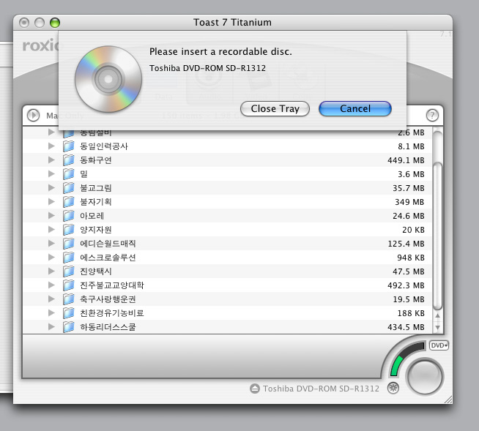This screenshot has width=479, height=431.
Task: Click the round arrow button above the list
Action: point(33,115)
